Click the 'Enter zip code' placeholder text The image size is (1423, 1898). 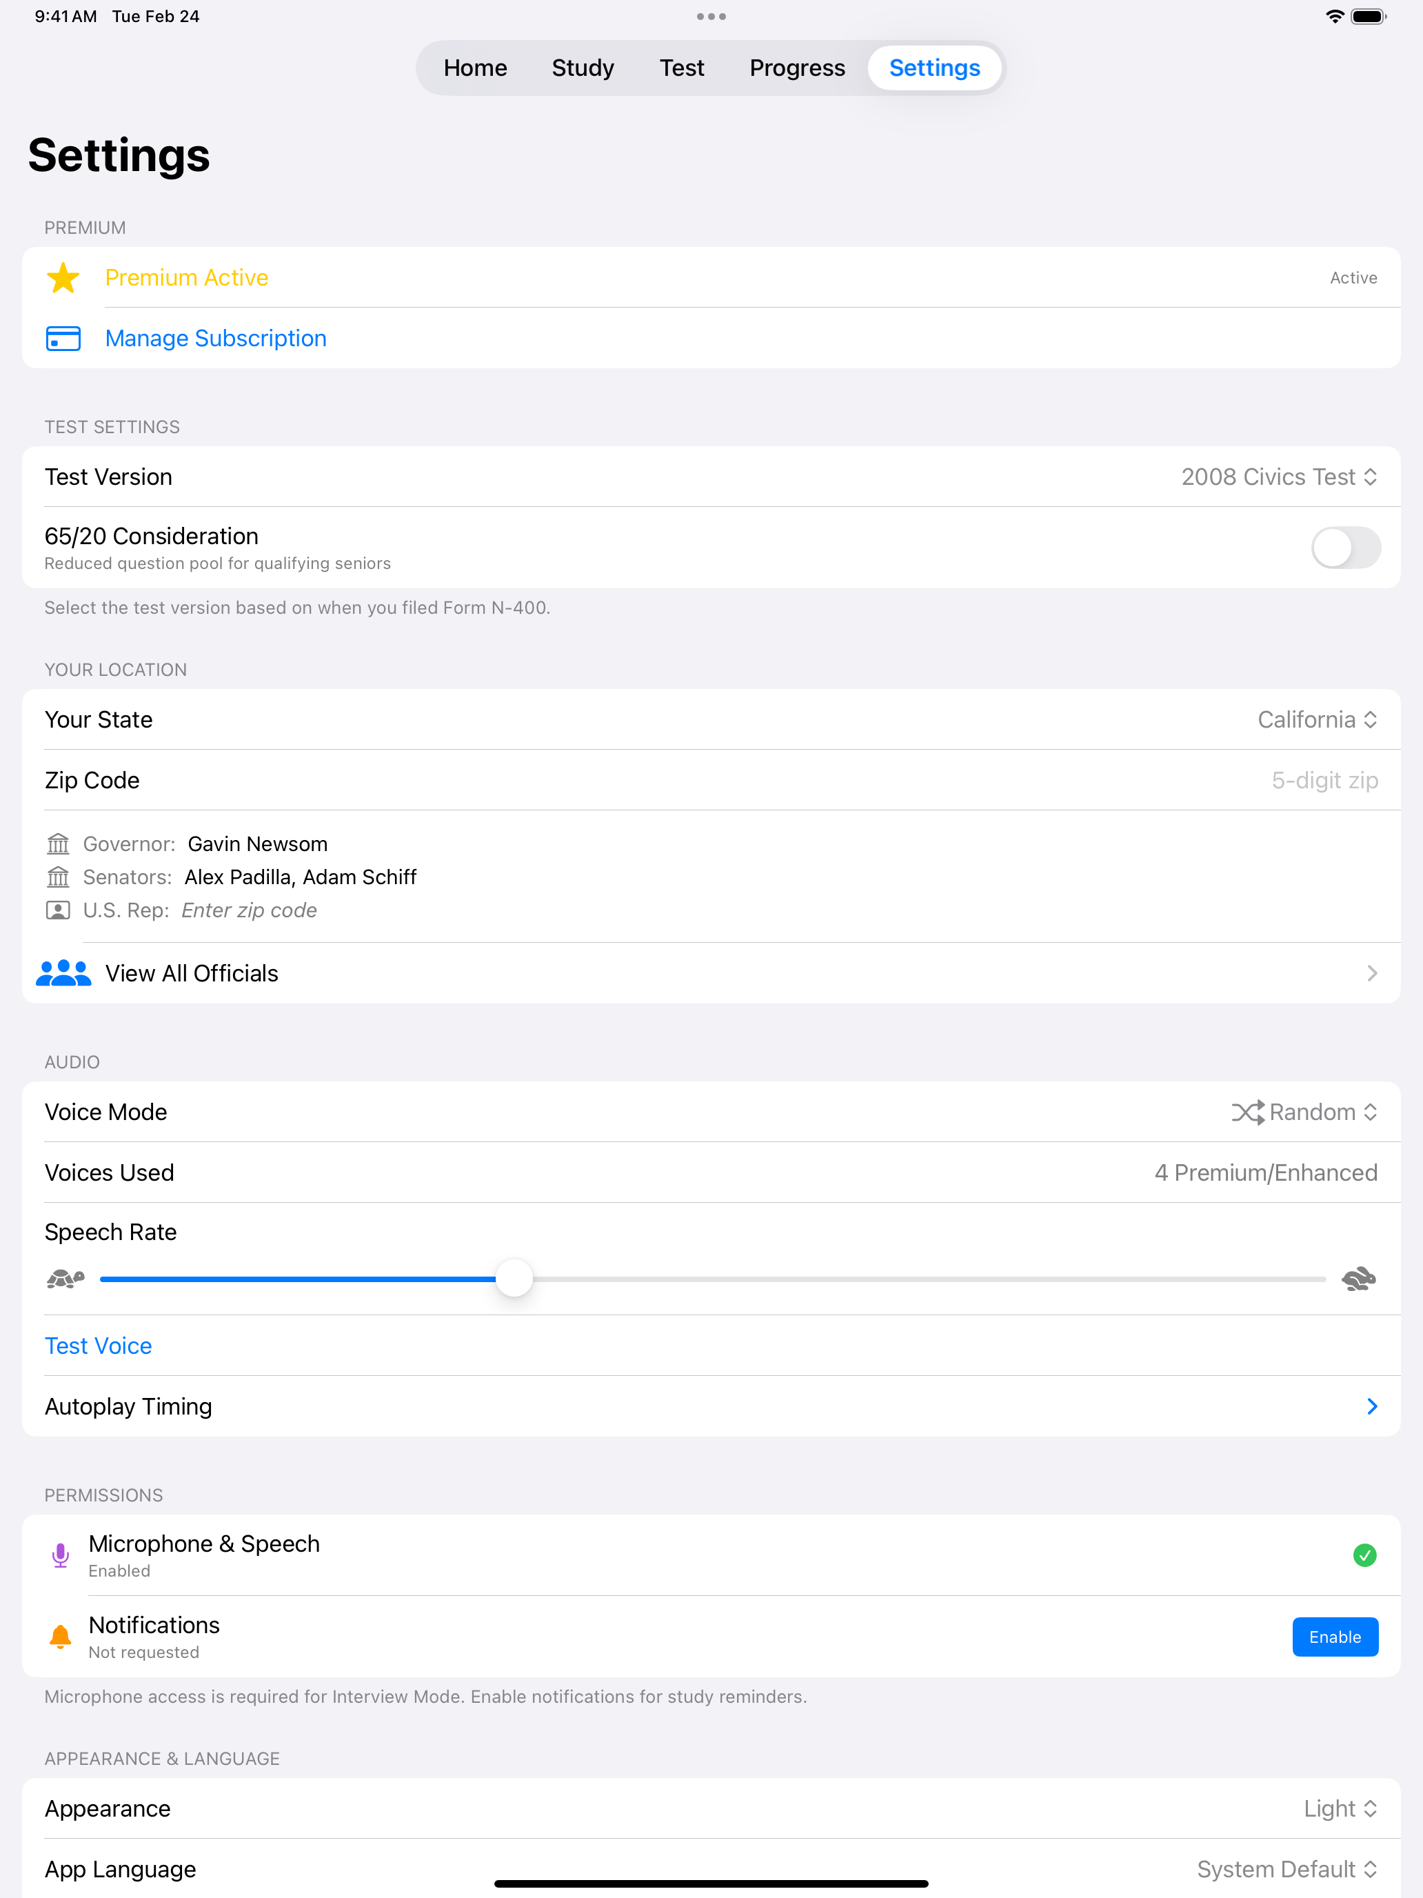pos(249,910)
